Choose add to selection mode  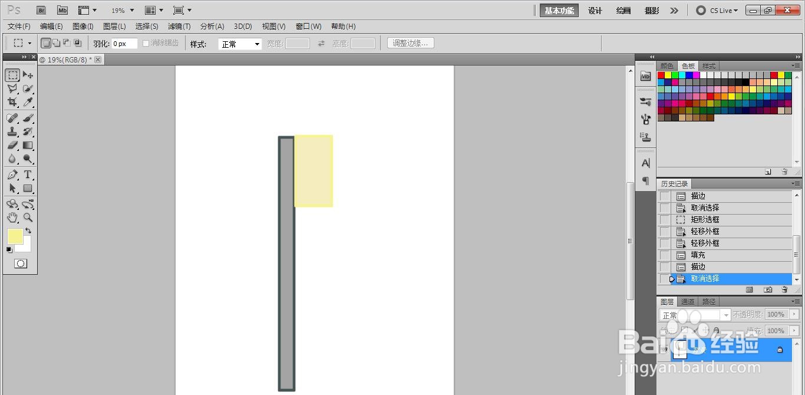(x=57, y=43)
